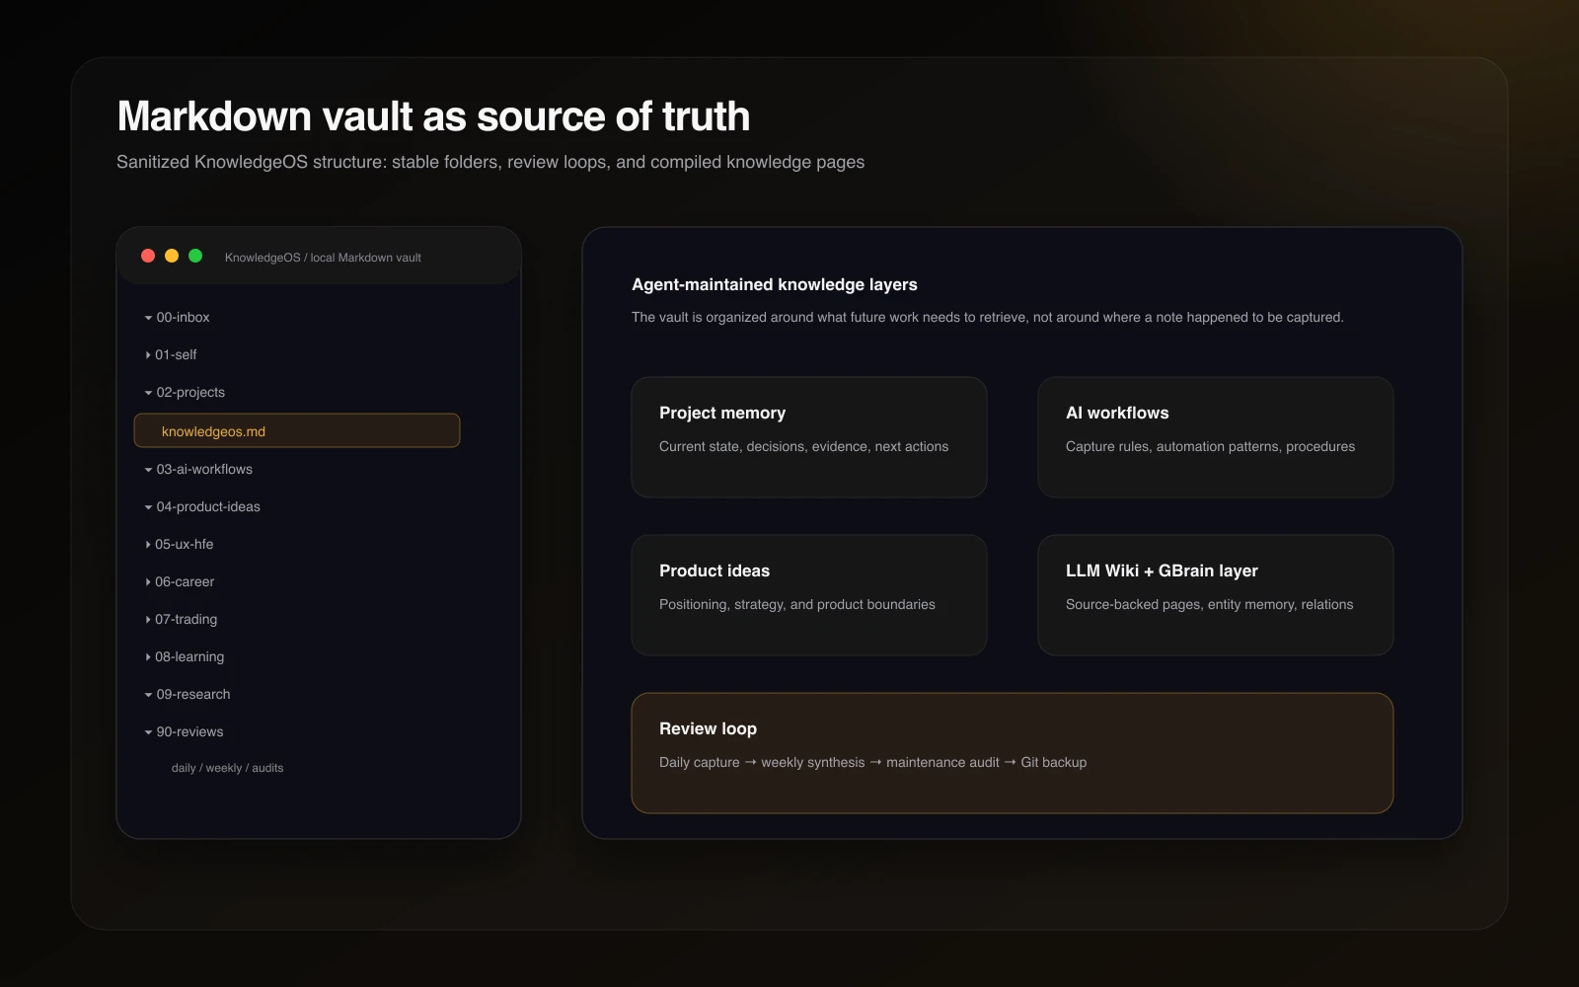Click the KnowledgeOS / local Markdown vault title
Image resolution: width=1579 pixels, height=987 pixels.
point(323,258)
